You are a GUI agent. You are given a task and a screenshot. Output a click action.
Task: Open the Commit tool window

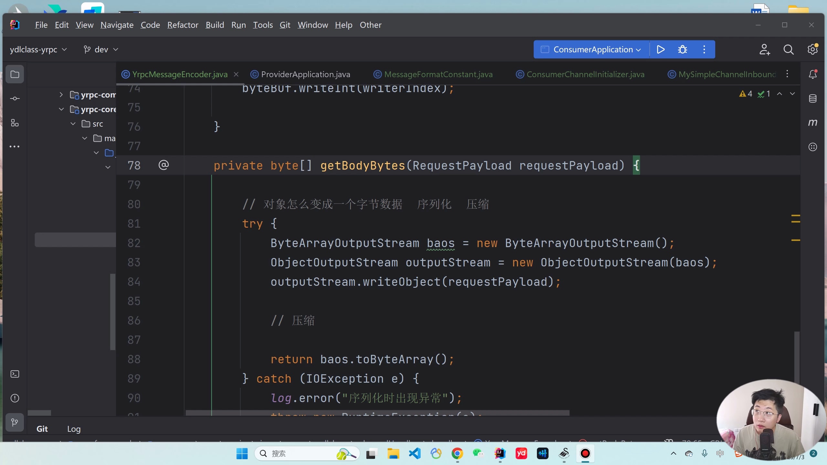(x=15, y=98)
